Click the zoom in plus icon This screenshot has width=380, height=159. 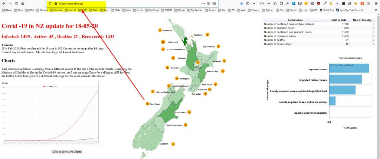pyautogui.click(x=270, y=3)
